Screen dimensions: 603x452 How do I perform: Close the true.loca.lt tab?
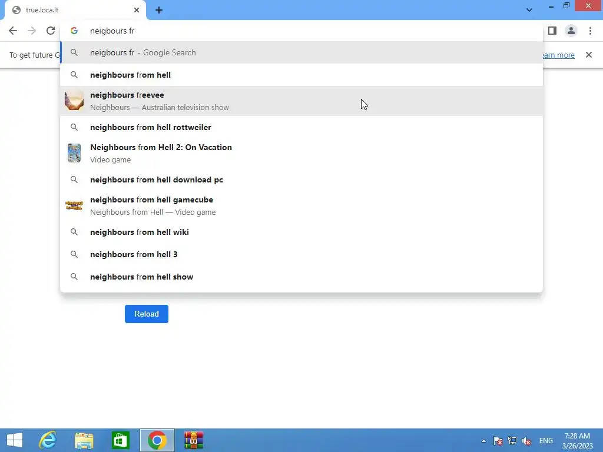pos(137,10)
